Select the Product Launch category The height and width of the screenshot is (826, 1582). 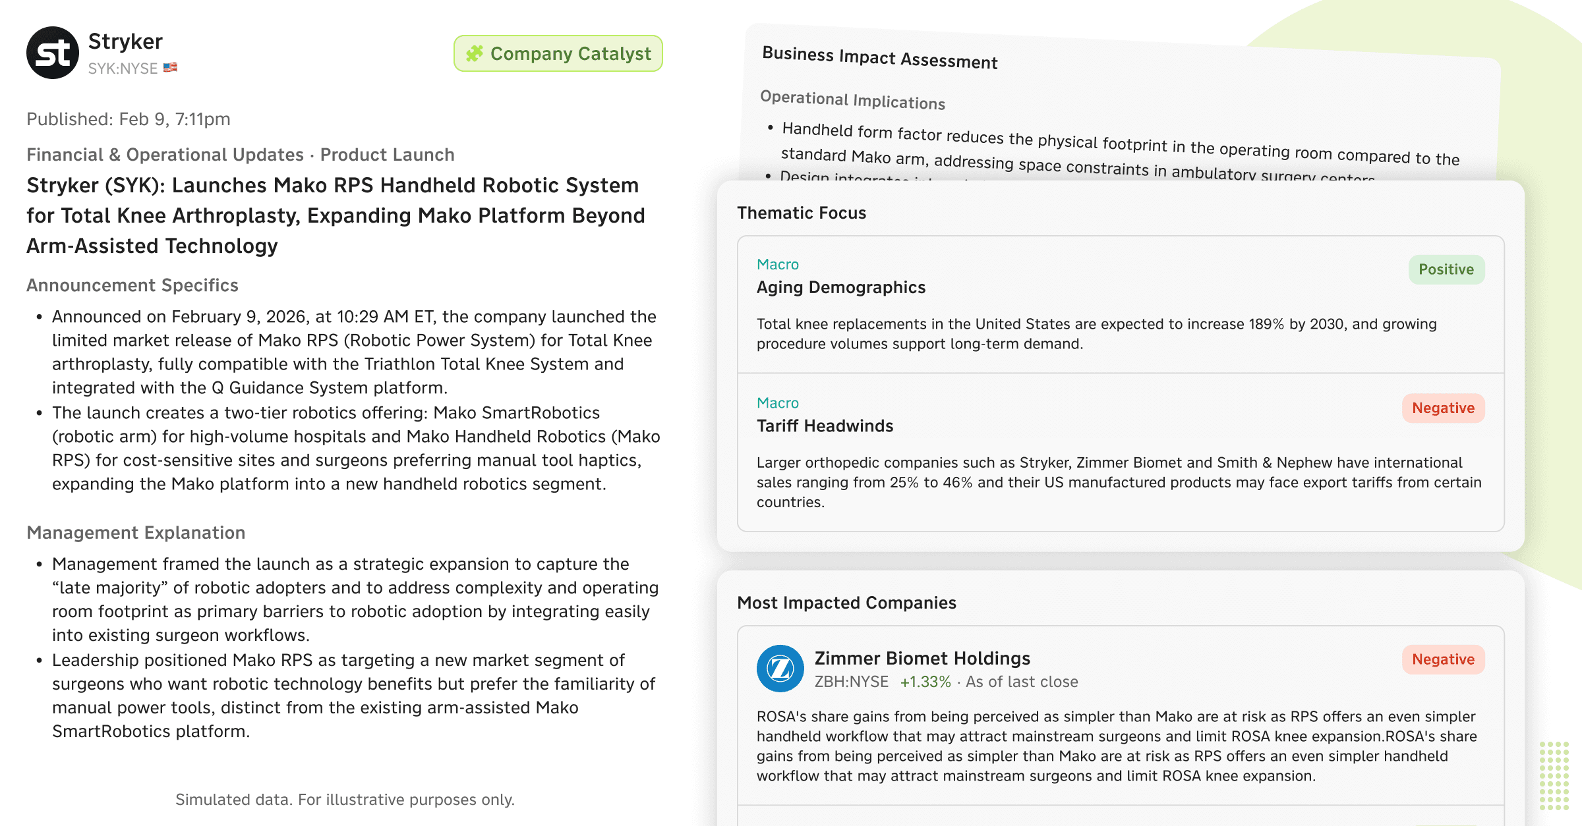click(x=388, y=155)
